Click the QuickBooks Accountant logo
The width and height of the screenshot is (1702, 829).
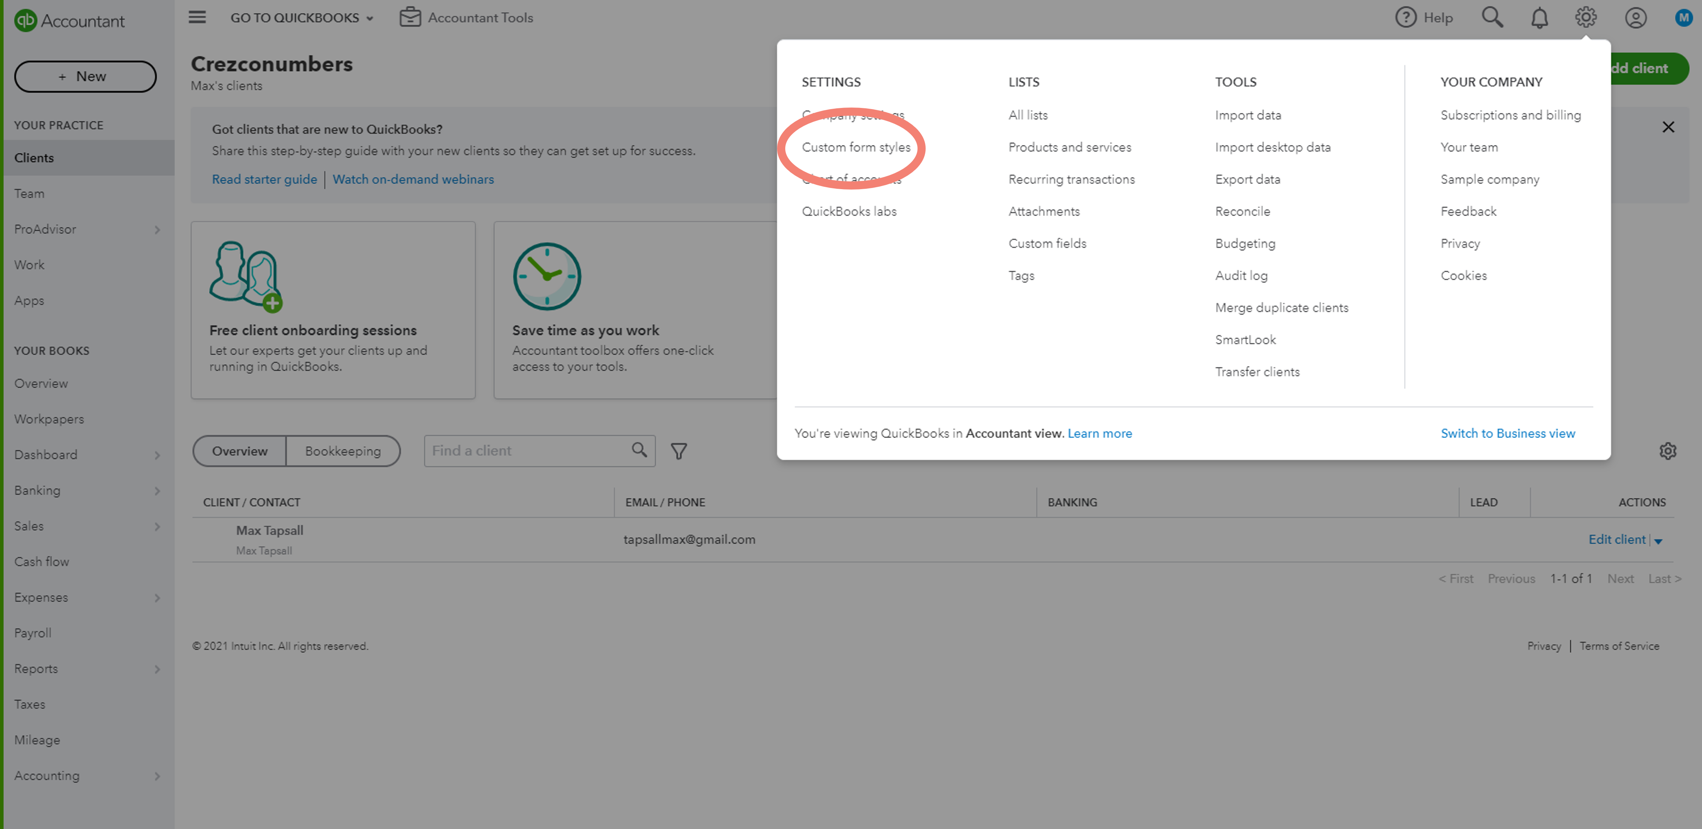click(x=69, y=21)
